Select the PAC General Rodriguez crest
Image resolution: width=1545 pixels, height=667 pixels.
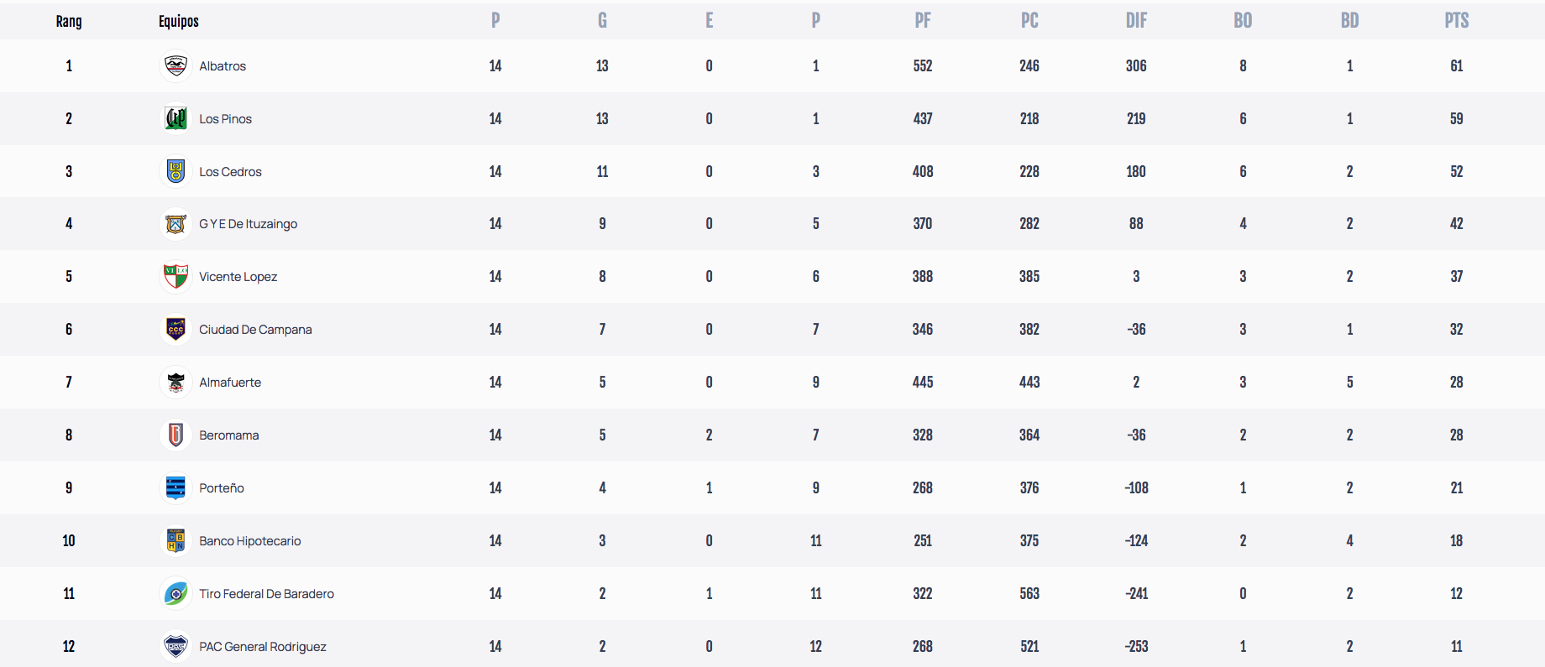pos(175,646)
